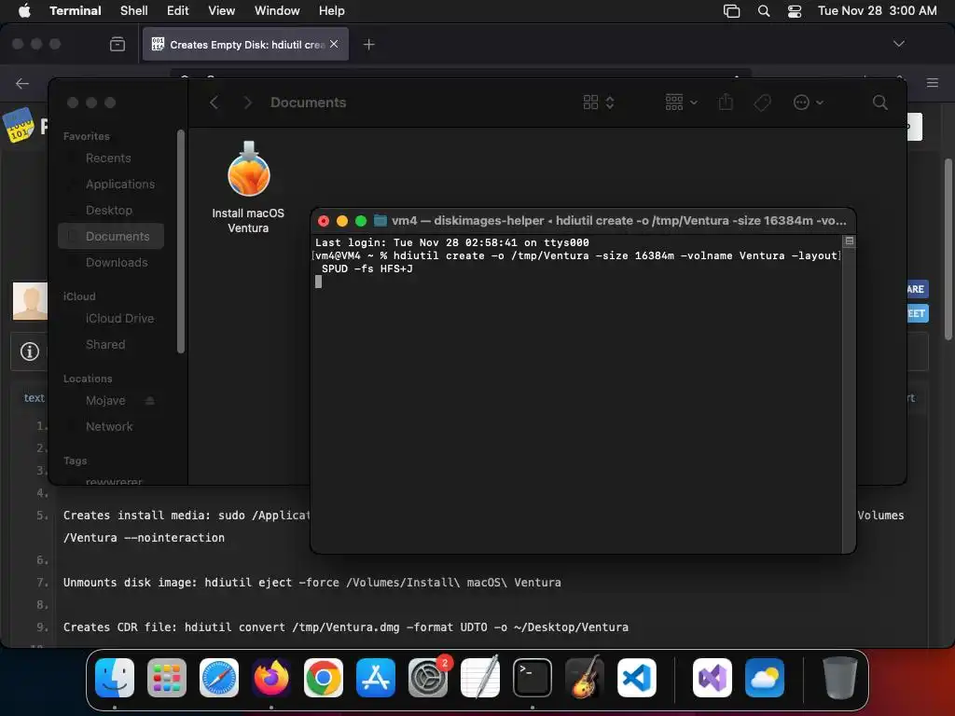Open the App Store dock icon
This screenshot has width=955, height=716.
point(376,678)
